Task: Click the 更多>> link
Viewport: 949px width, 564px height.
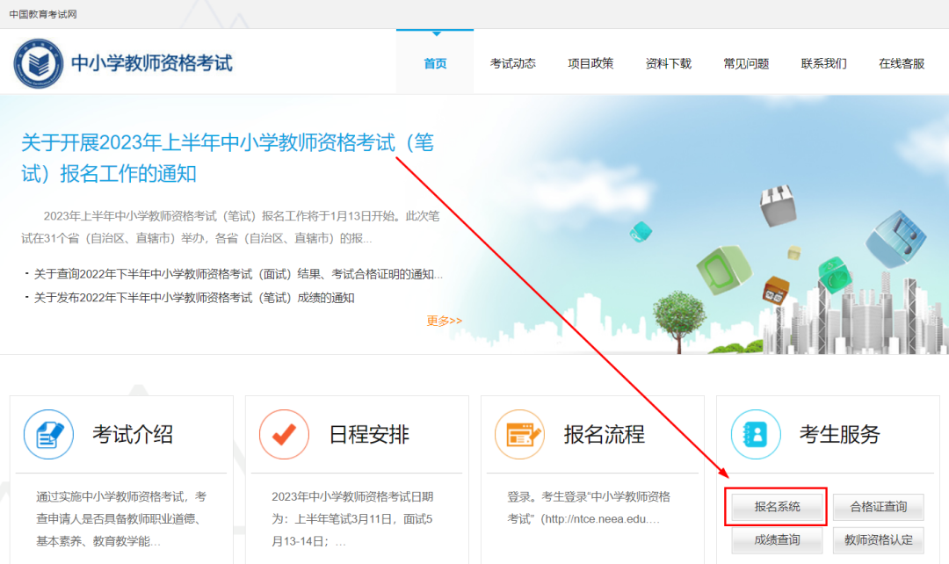Action: pyautogui.click(x=445, y=321)
